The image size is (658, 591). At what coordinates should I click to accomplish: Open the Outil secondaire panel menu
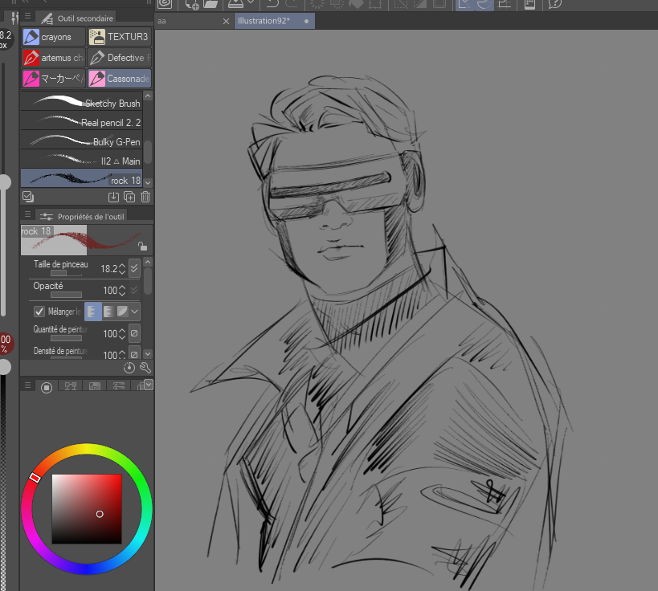tap(27, 16)
